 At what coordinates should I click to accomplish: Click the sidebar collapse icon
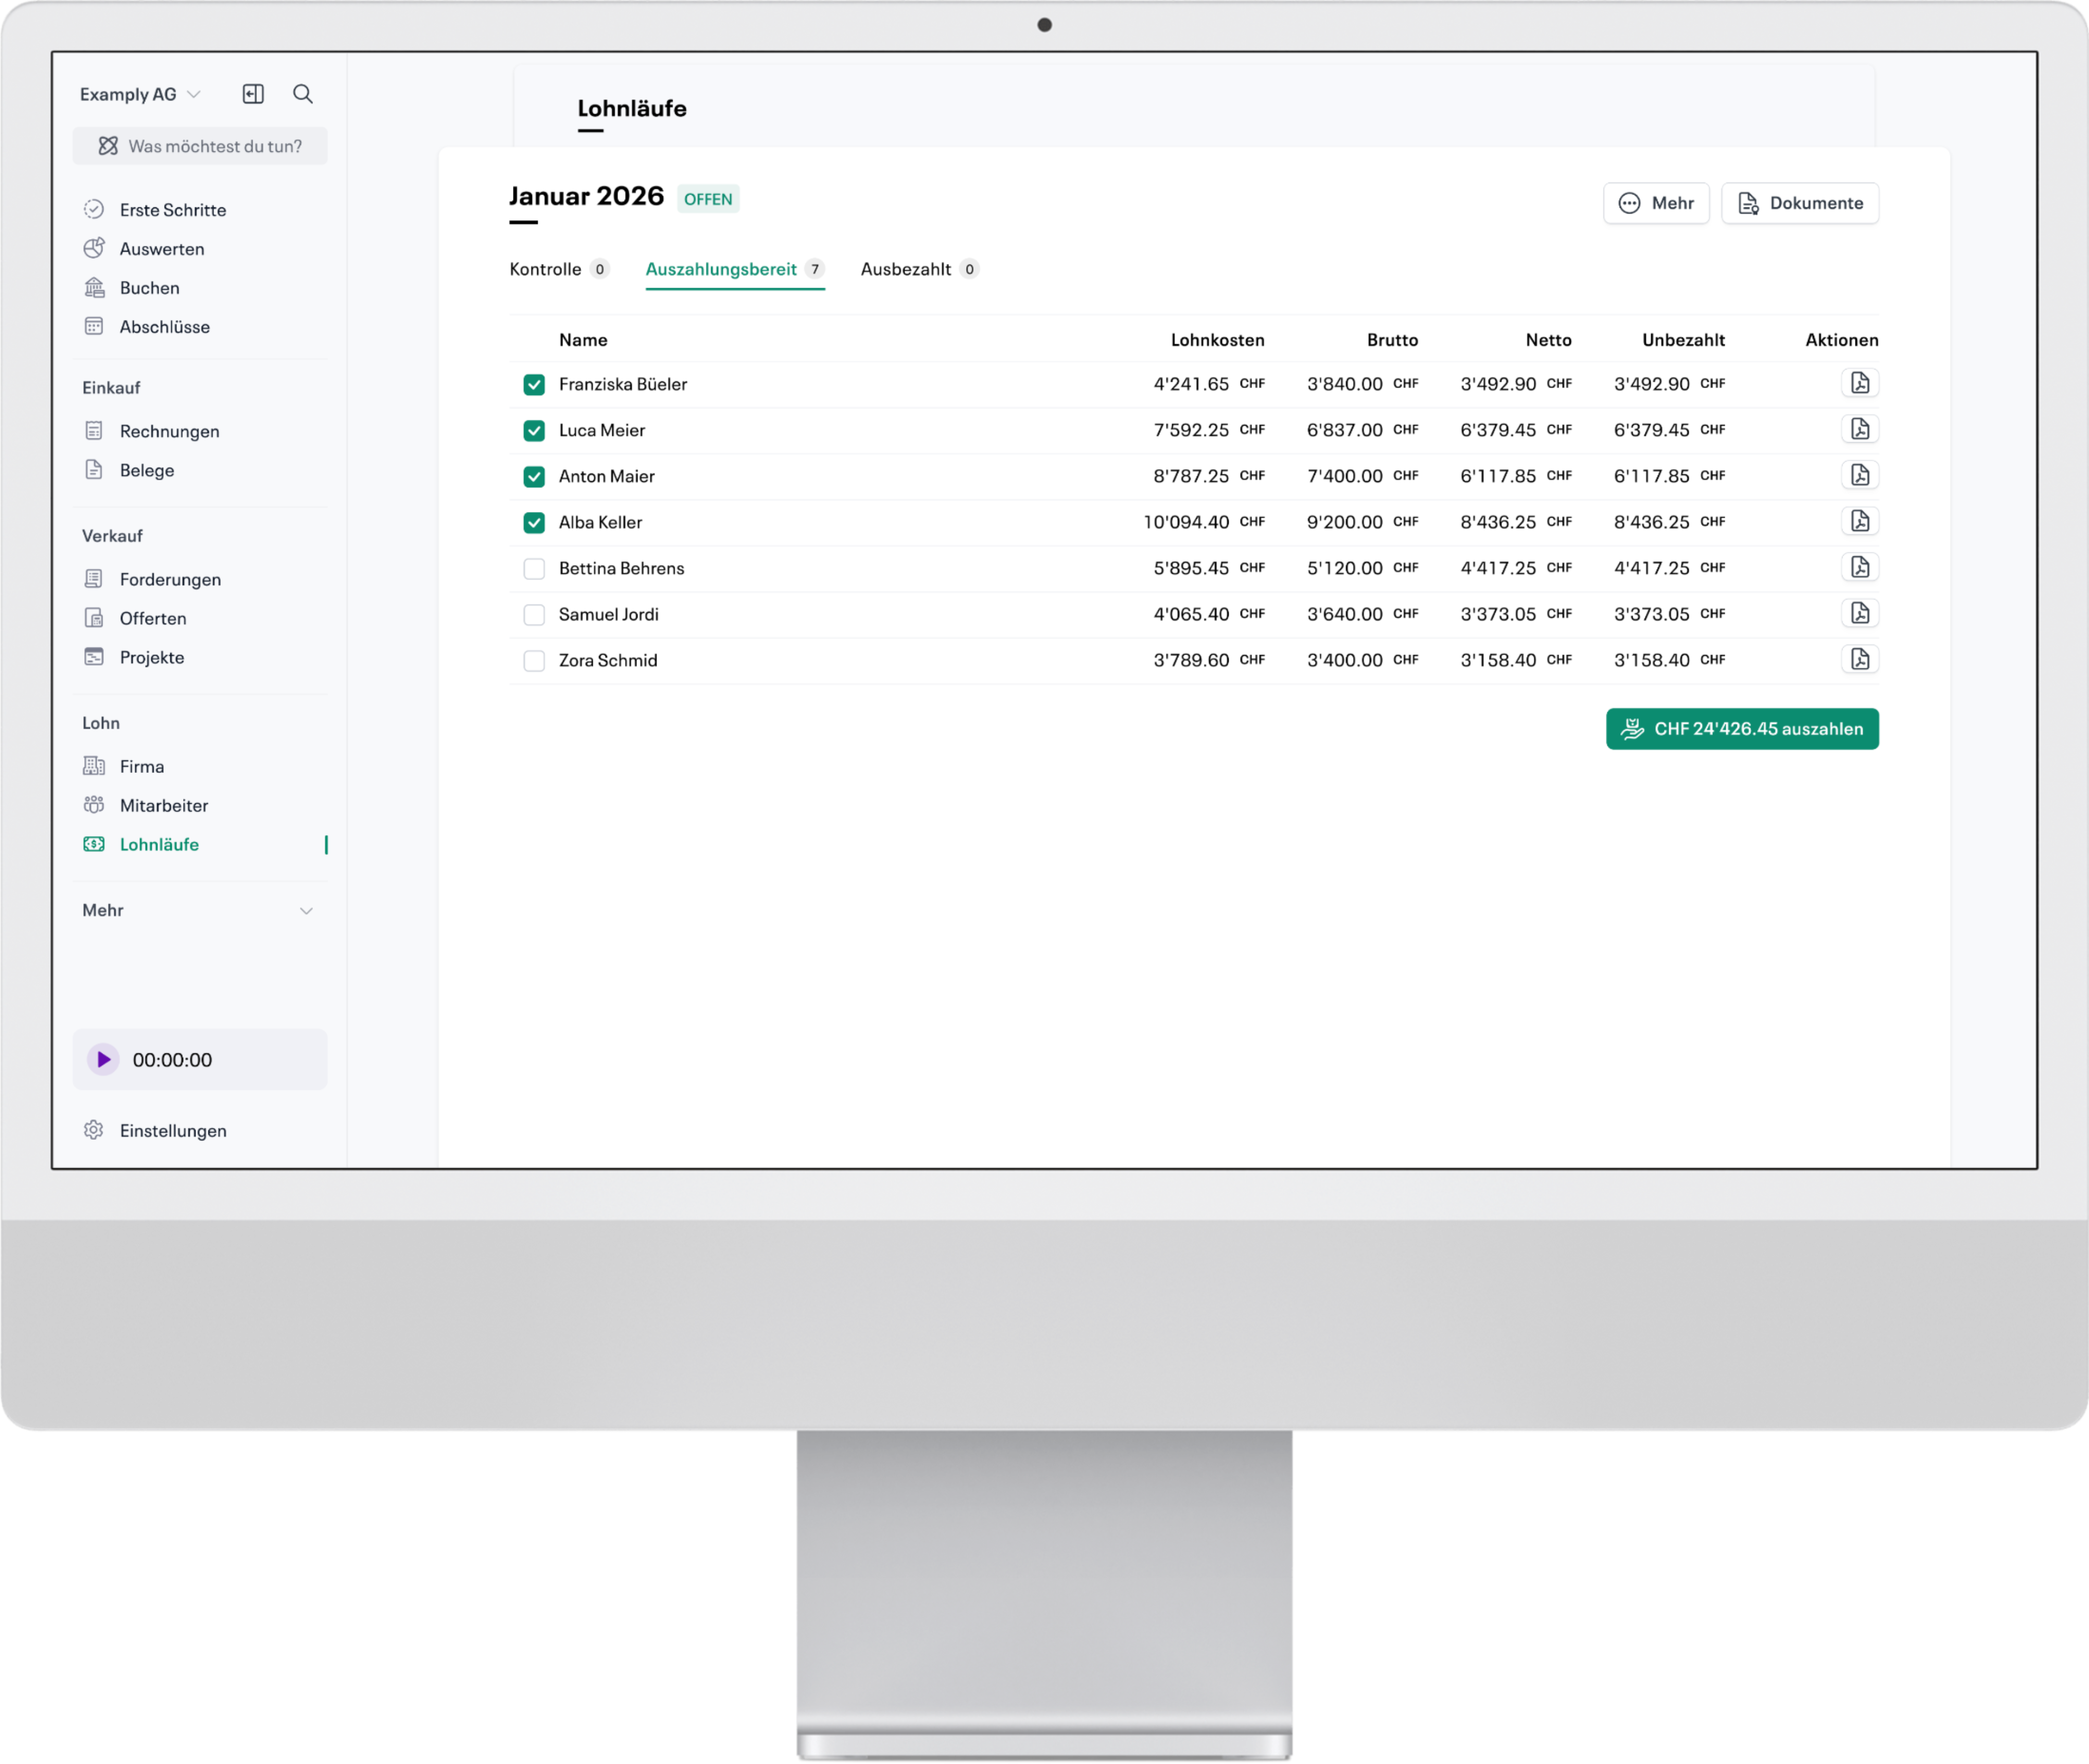point(253,94)
